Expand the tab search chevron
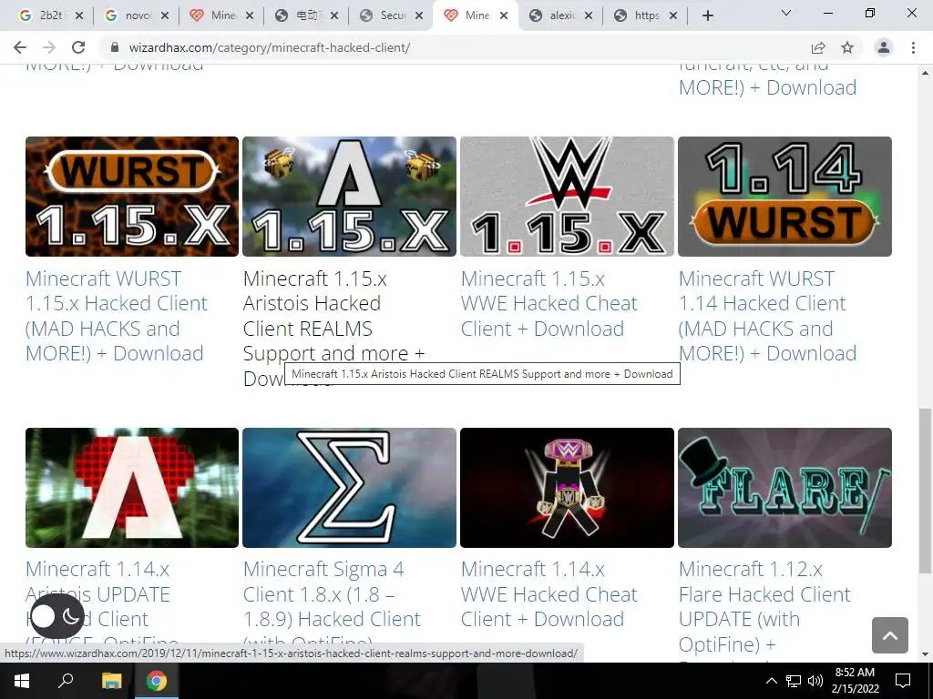The height and width of the screenshot is (699, 933). point(786,13)
